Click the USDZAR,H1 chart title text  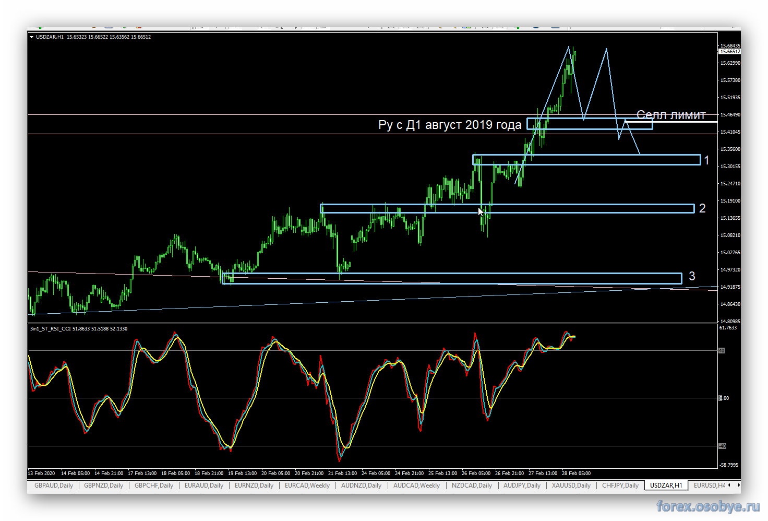click(50, 37)
